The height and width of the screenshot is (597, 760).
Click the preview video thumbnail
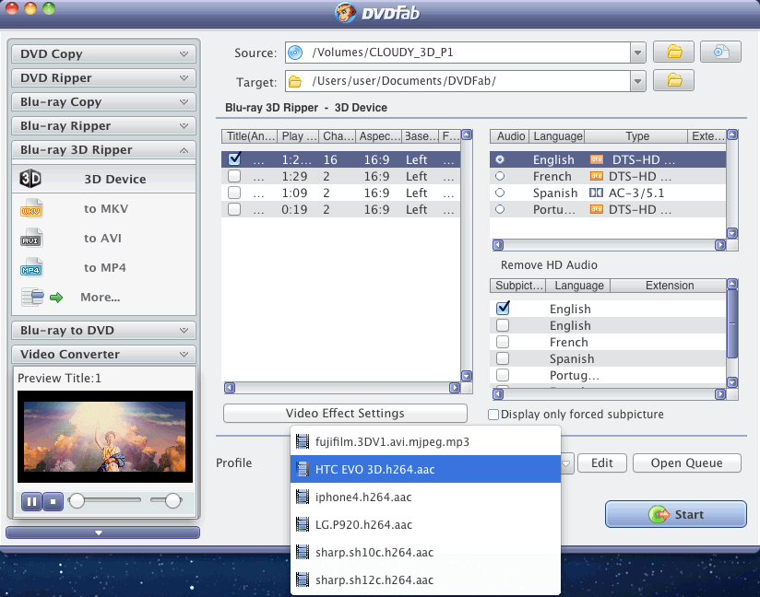[x=105, y=437]
